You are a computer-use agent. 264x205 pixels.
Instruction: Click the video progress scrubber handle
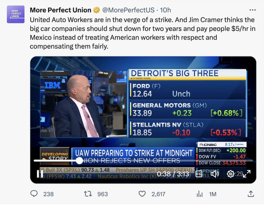pos(79,161)
